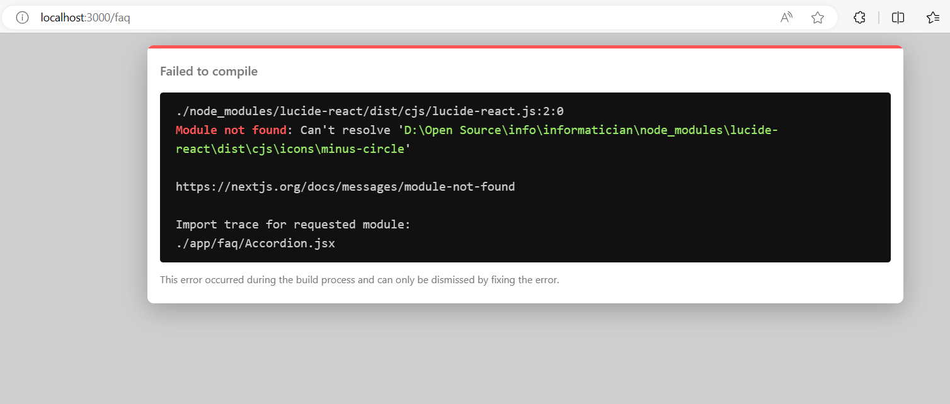Enable split screen view
The image size is (950, 404).
[897, 18]
